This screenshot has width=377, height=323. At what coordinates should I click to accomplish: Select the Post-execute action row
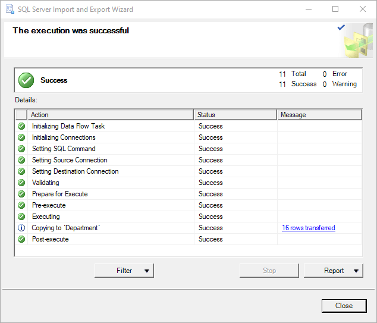[x=188, y=239]
